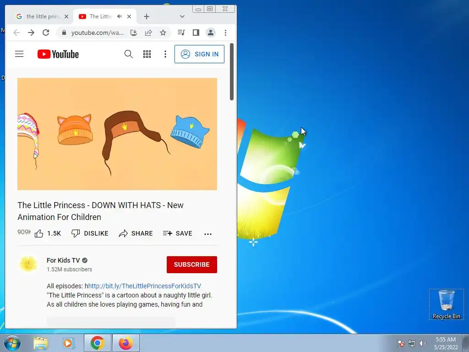This screenshot has height=352, width=469.
Task: Open the Windows Start orb
Action: (x=12, y=343)
